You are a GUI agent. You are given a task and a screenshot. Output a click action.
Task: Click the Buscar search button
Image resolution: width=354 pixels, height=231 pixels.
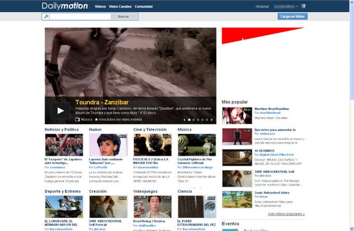tap(124, 17)
